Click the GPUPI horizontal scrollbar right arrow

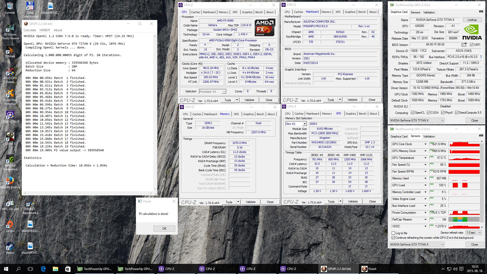click(x=151, y=193)
